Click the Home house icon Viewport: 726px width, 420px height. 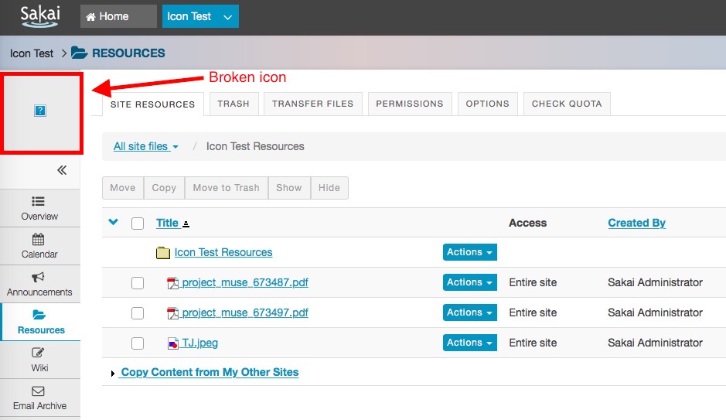[x=90, y=17]
